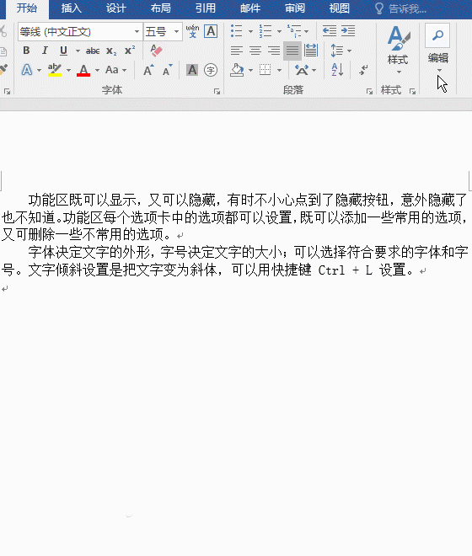Click the word 功能区 in first paragraph
This screenshot has width=472, height=556.
pyautogui.click(x=48, y=200)
